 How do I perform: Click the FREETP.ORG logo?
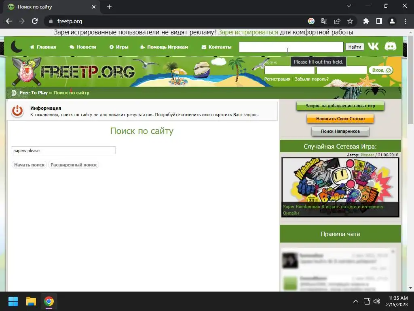[74, 71]
